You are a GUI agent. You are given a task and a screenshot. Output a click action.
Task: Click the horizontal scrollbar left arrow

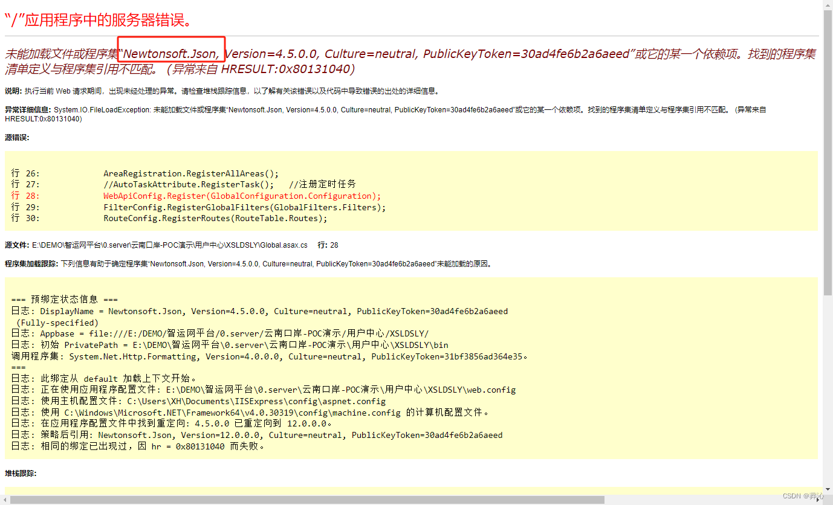point(5,500)
